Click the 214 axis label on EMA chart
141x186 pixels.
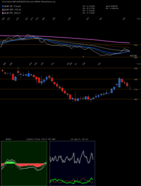click(x=136, y=45)
